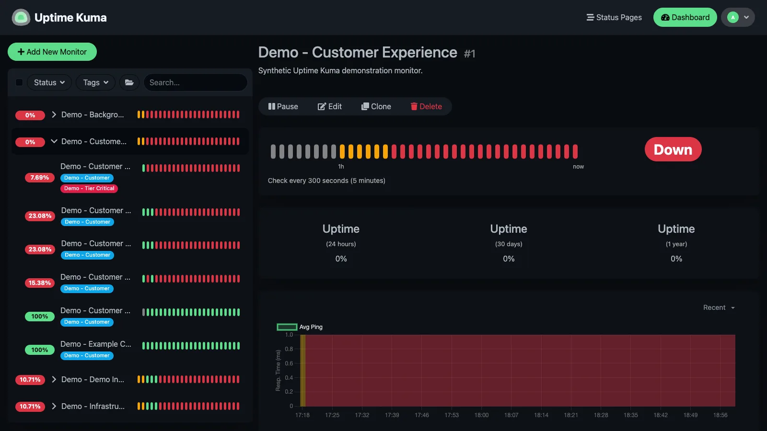Click the first orange heartbeat bar

[x=343, y=151]
